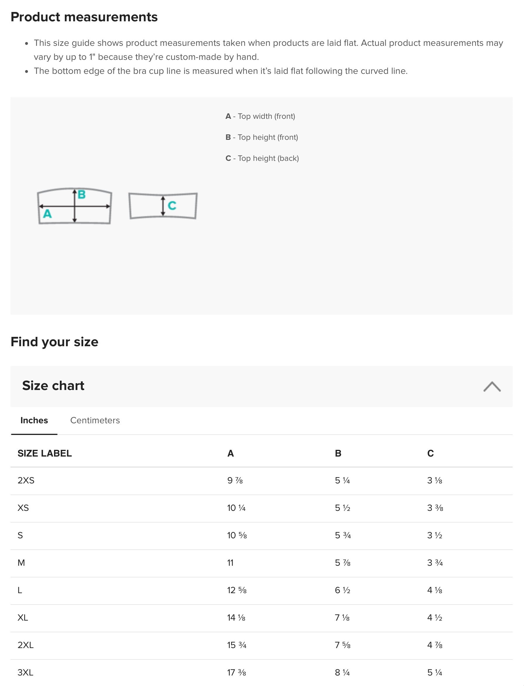Click the SIZE LABEL column header
The image size is (524, 686).
(x=45, y=453)
